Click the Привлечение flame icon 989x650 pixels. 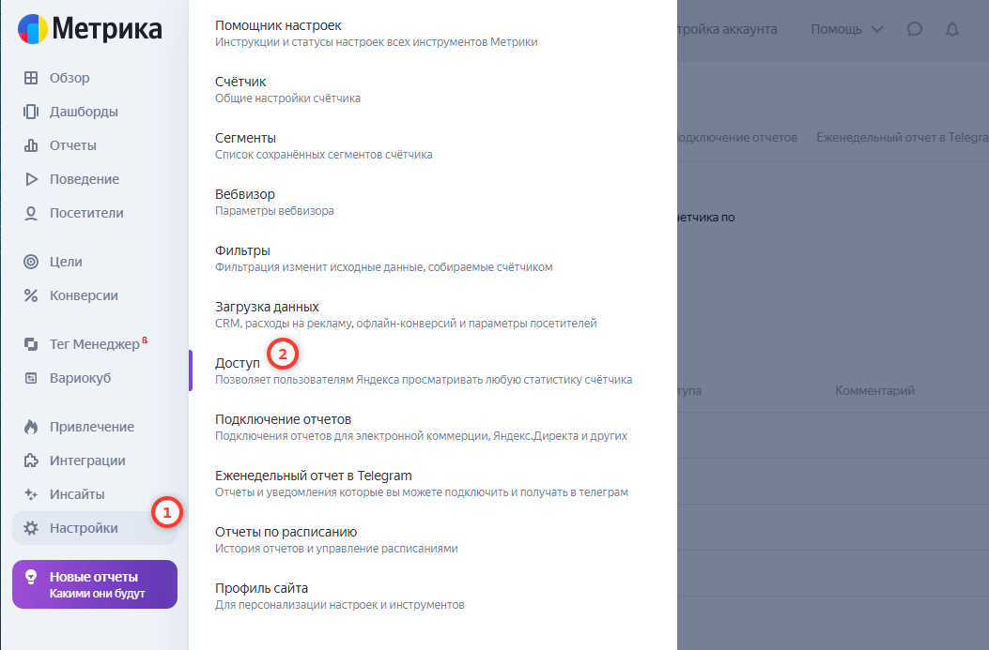(31, 427)
